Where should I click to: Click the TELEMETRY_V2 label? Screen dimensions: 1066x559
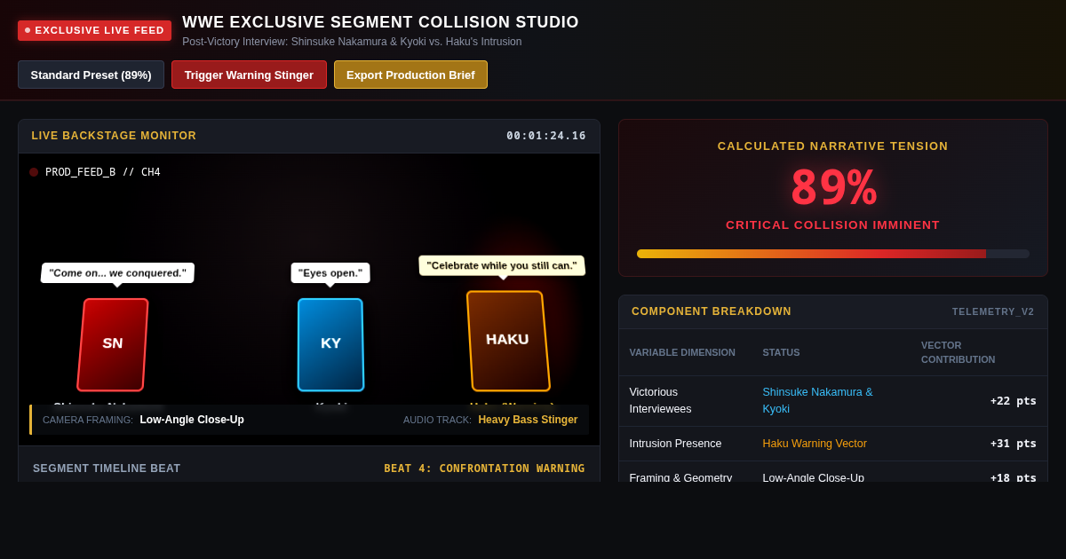(993, 311)
